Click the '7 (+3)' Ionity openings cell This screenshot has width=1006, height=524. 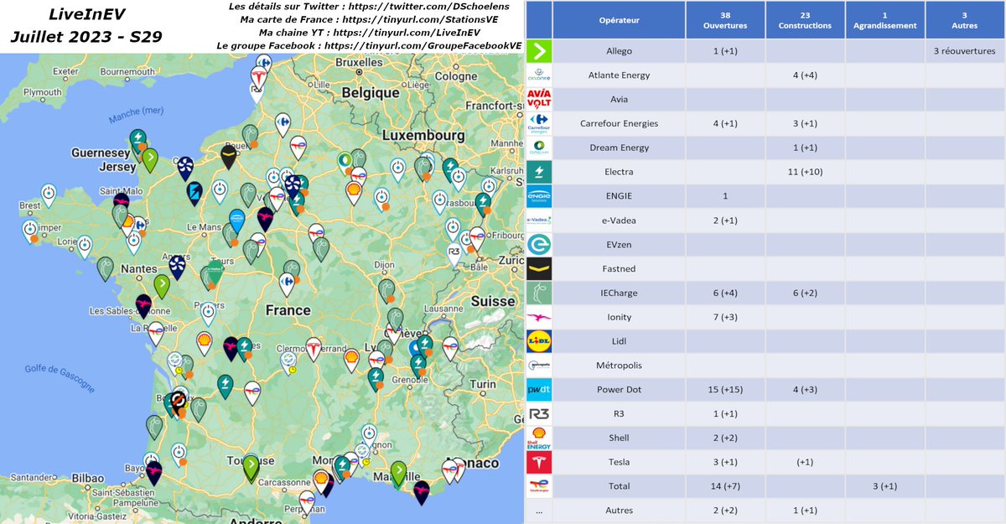coord(724,318)
